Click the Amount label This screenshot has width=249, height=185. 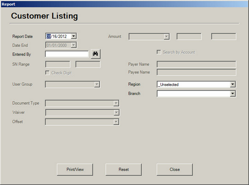pos(115,36)
